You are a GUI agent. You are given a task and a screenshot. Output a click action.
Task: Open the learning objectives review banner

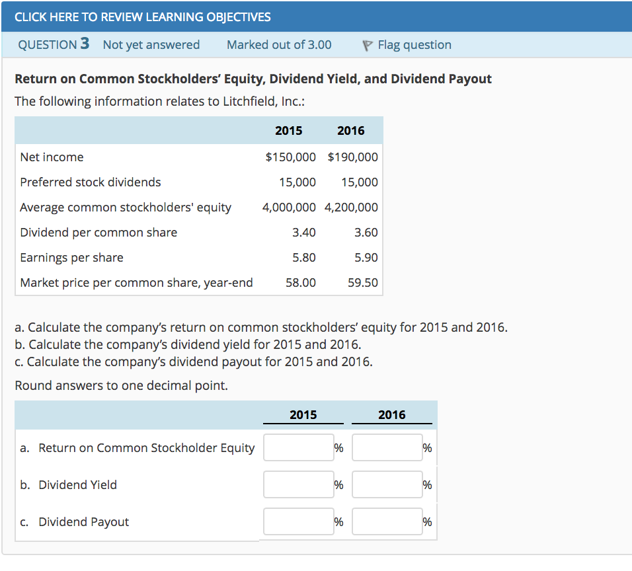tap(146, 17)
